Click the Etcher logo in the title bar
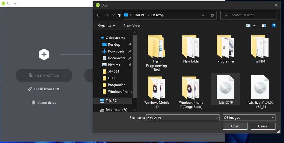284x143 pixels. [x=3, y=3]
